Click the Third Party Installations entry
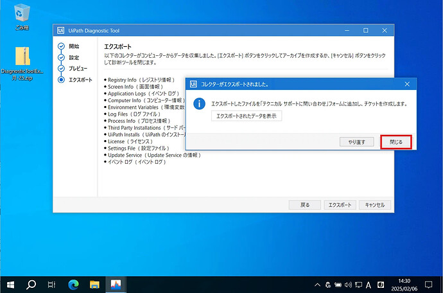Image resolution: width=443 pixels, height=293 pixels. [x=144, y=128]
